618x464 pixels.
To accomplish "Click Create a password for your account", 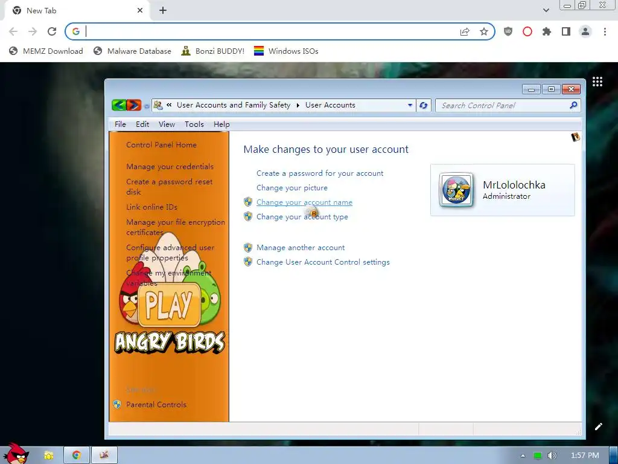I will point(320,173).
